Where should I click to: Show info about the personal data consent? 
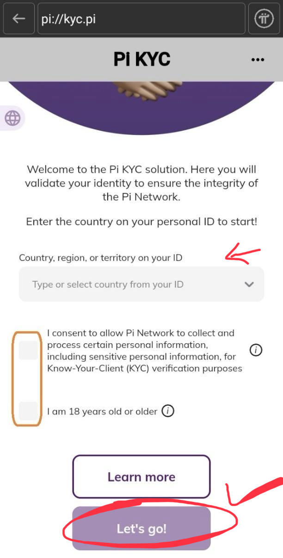[x=256, y=351]
